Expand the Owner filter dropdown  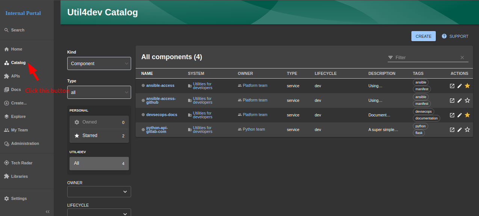coord(99,192)
